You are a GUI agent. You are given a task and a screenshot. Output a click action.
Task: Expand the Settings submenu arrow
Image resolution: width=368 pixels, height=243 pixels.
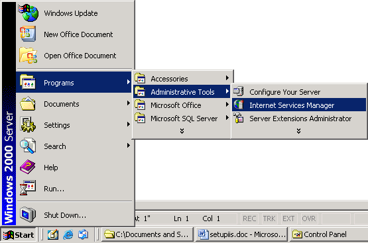tap(129, 124)
